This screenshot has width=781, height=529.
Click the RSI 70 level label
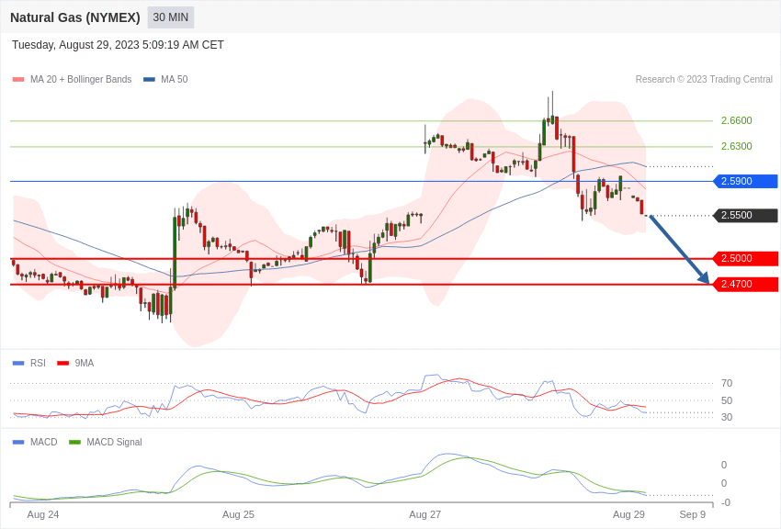pos(727,383)
